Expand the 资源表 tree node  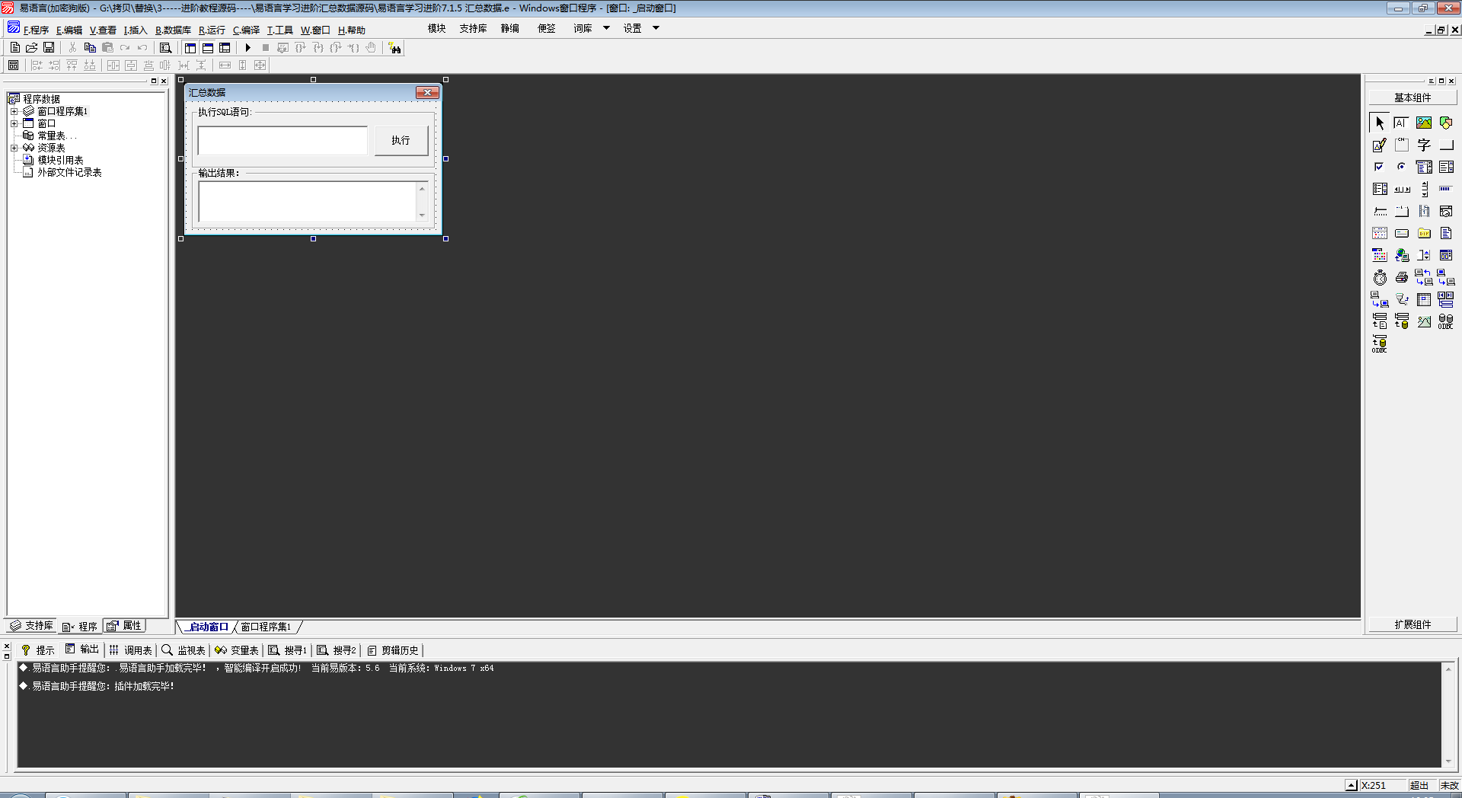[14, 148]
